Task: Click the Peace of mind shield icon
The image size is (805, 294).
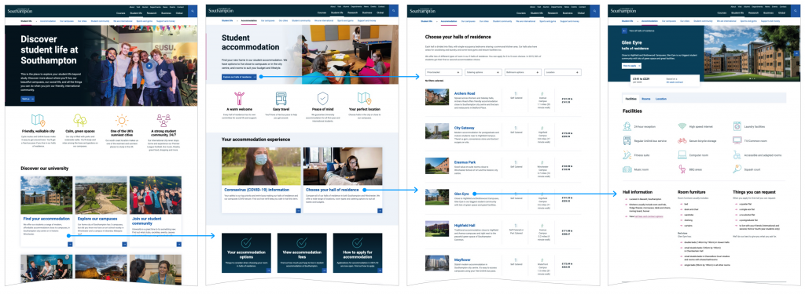Action: click(x=322, y=98)
